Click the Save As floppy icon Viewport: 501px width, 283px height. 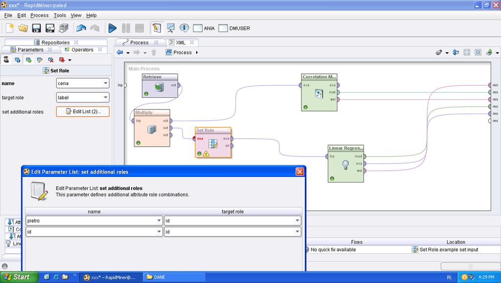(50, 28)
